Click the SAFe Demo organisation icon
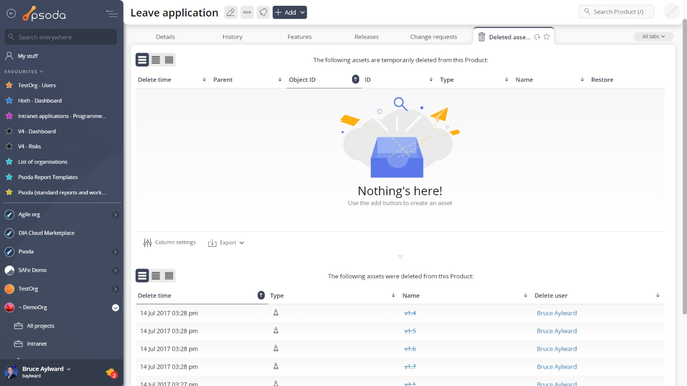Viewport: 687px width, 386px height. pos(9,270)
